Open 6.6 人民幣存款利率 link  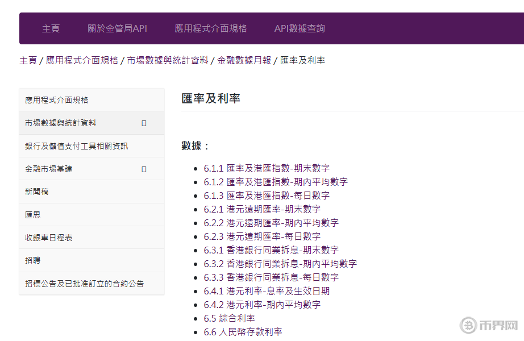coord(243,332)
